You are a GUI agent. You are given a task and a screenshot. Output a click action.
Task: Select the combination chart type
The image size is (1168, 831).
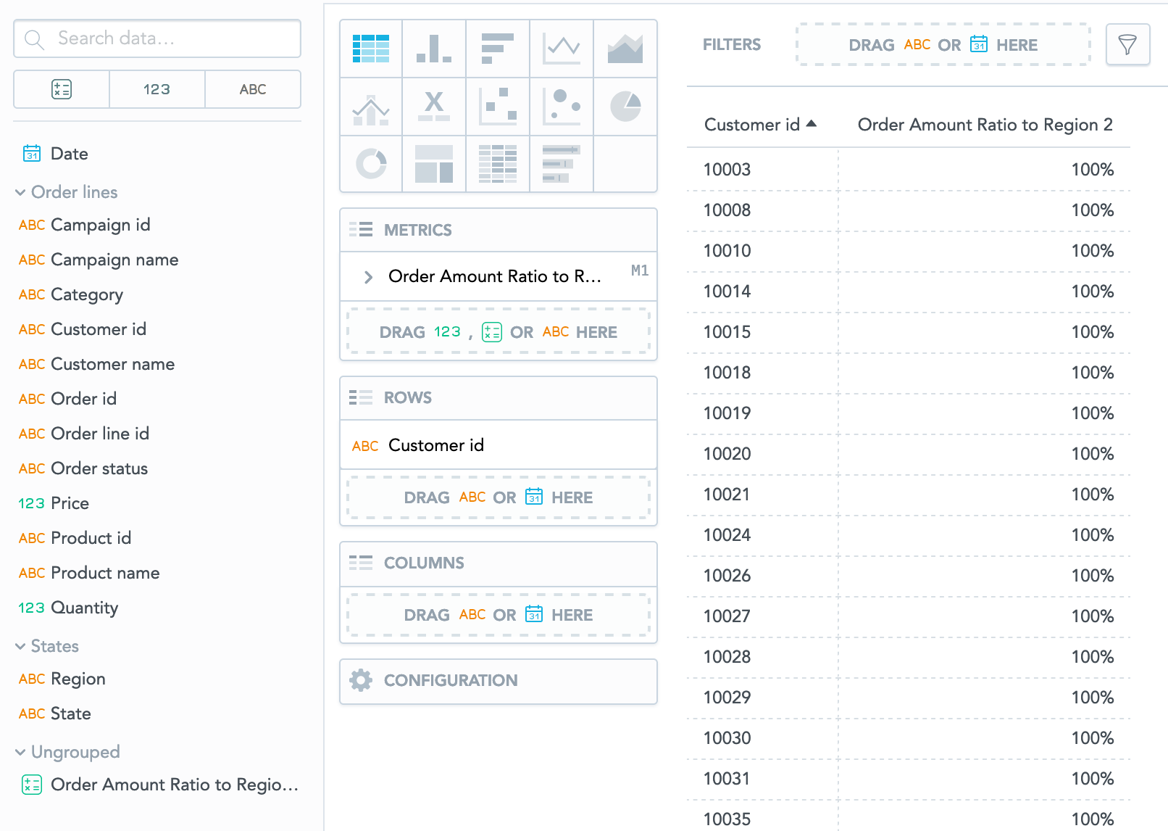point(370,107)
